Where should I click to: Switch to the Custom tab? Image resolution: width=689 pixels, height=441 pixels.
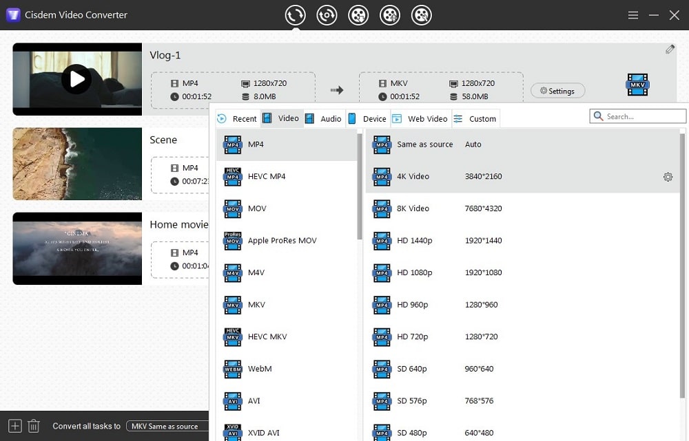click(x=475, y=118)
